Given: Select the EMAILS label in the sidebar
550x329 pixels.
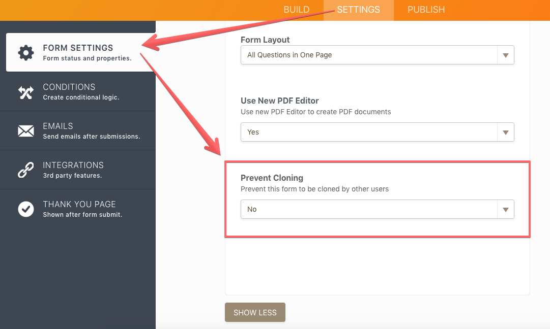Looking at the screenshot, I should tap(58, 126).
